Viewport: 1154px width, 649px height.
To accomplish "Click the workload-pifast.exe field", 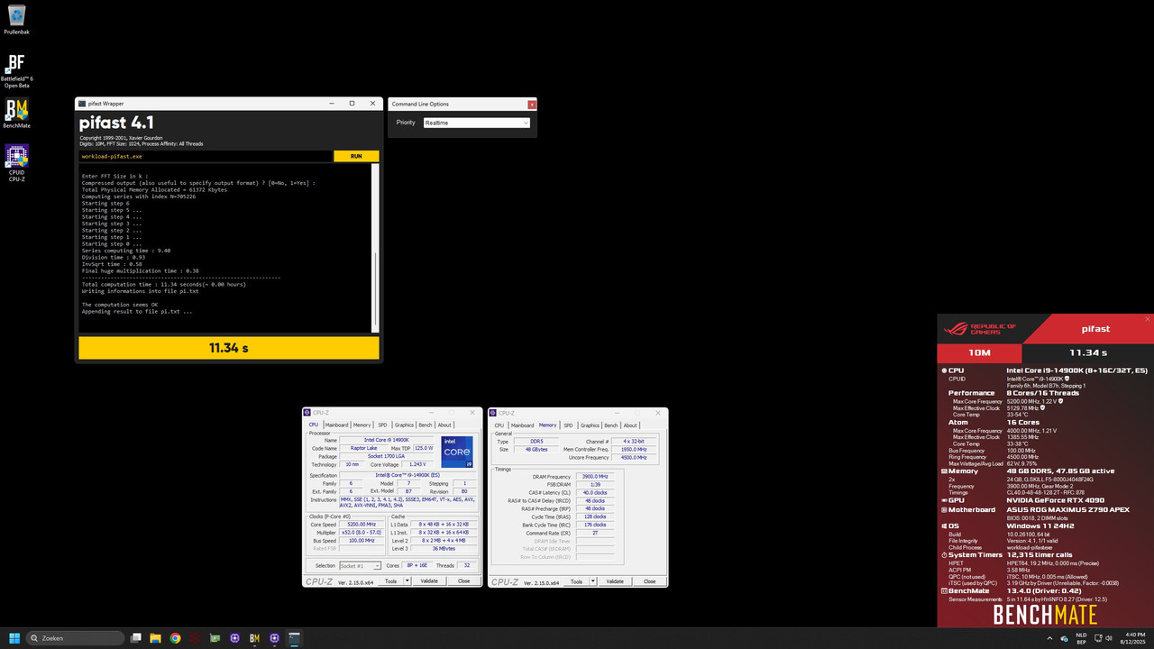I will (x=206, y=156).
